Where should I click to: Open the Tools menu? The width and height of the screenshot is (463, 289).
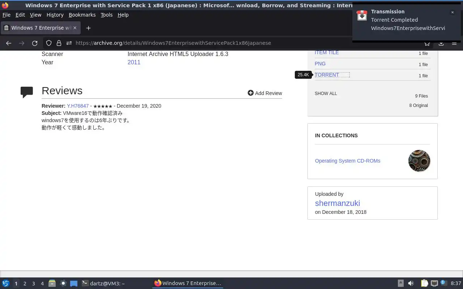[106, 15]
